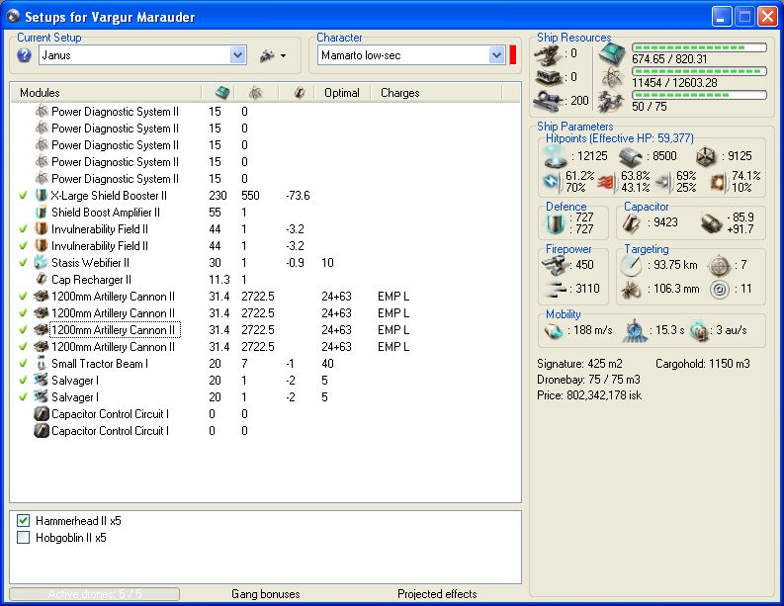Click the shield hitpoints icon showing 12125
The height and width of the screenshot is (606, 784).
[554, 157]
